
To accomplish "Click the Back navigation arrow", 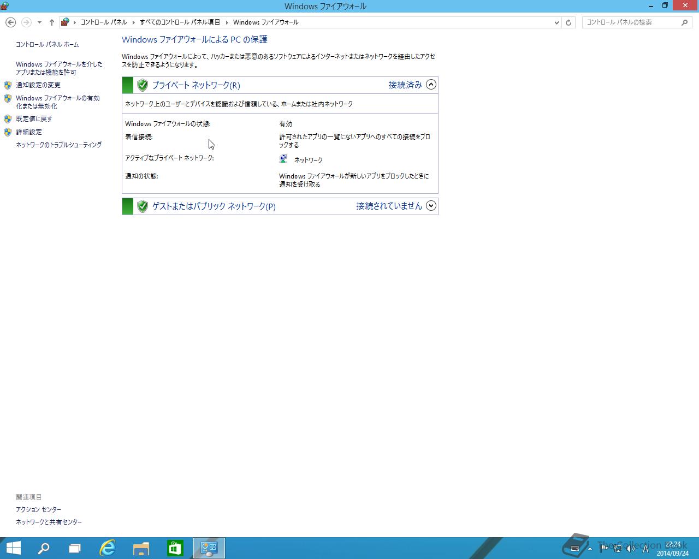I will click(10, 22).
